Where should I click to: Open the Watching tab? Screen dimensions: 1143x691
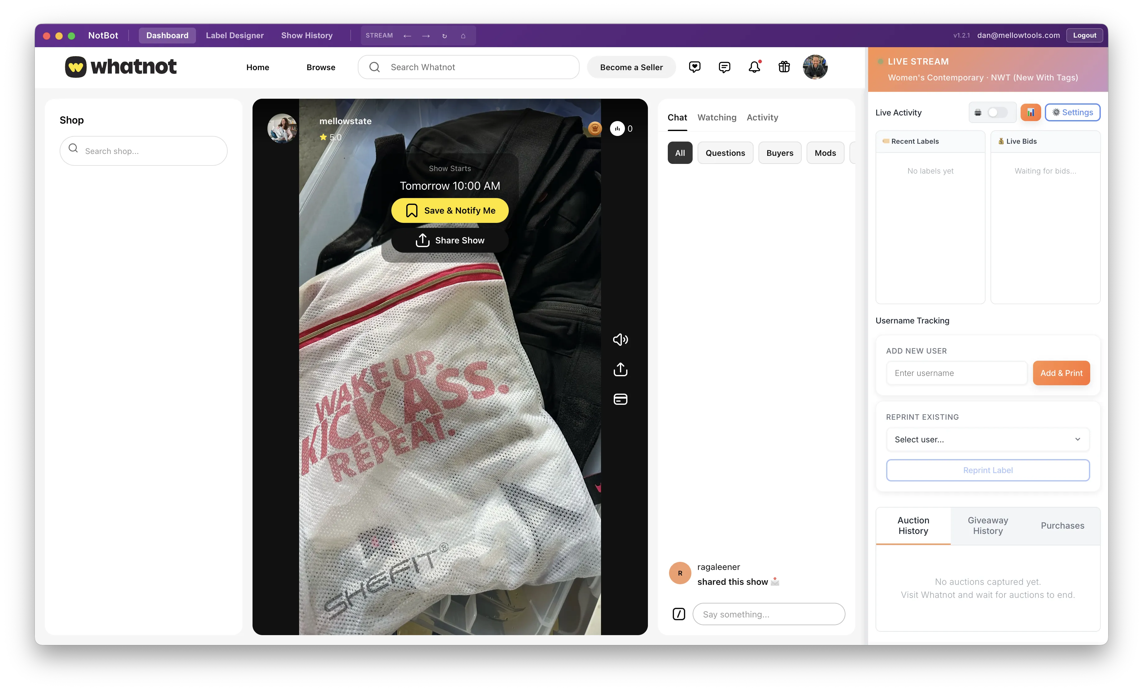tap(717, 117)
